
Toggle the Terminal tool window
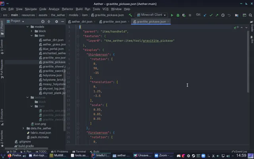(79, 151)
